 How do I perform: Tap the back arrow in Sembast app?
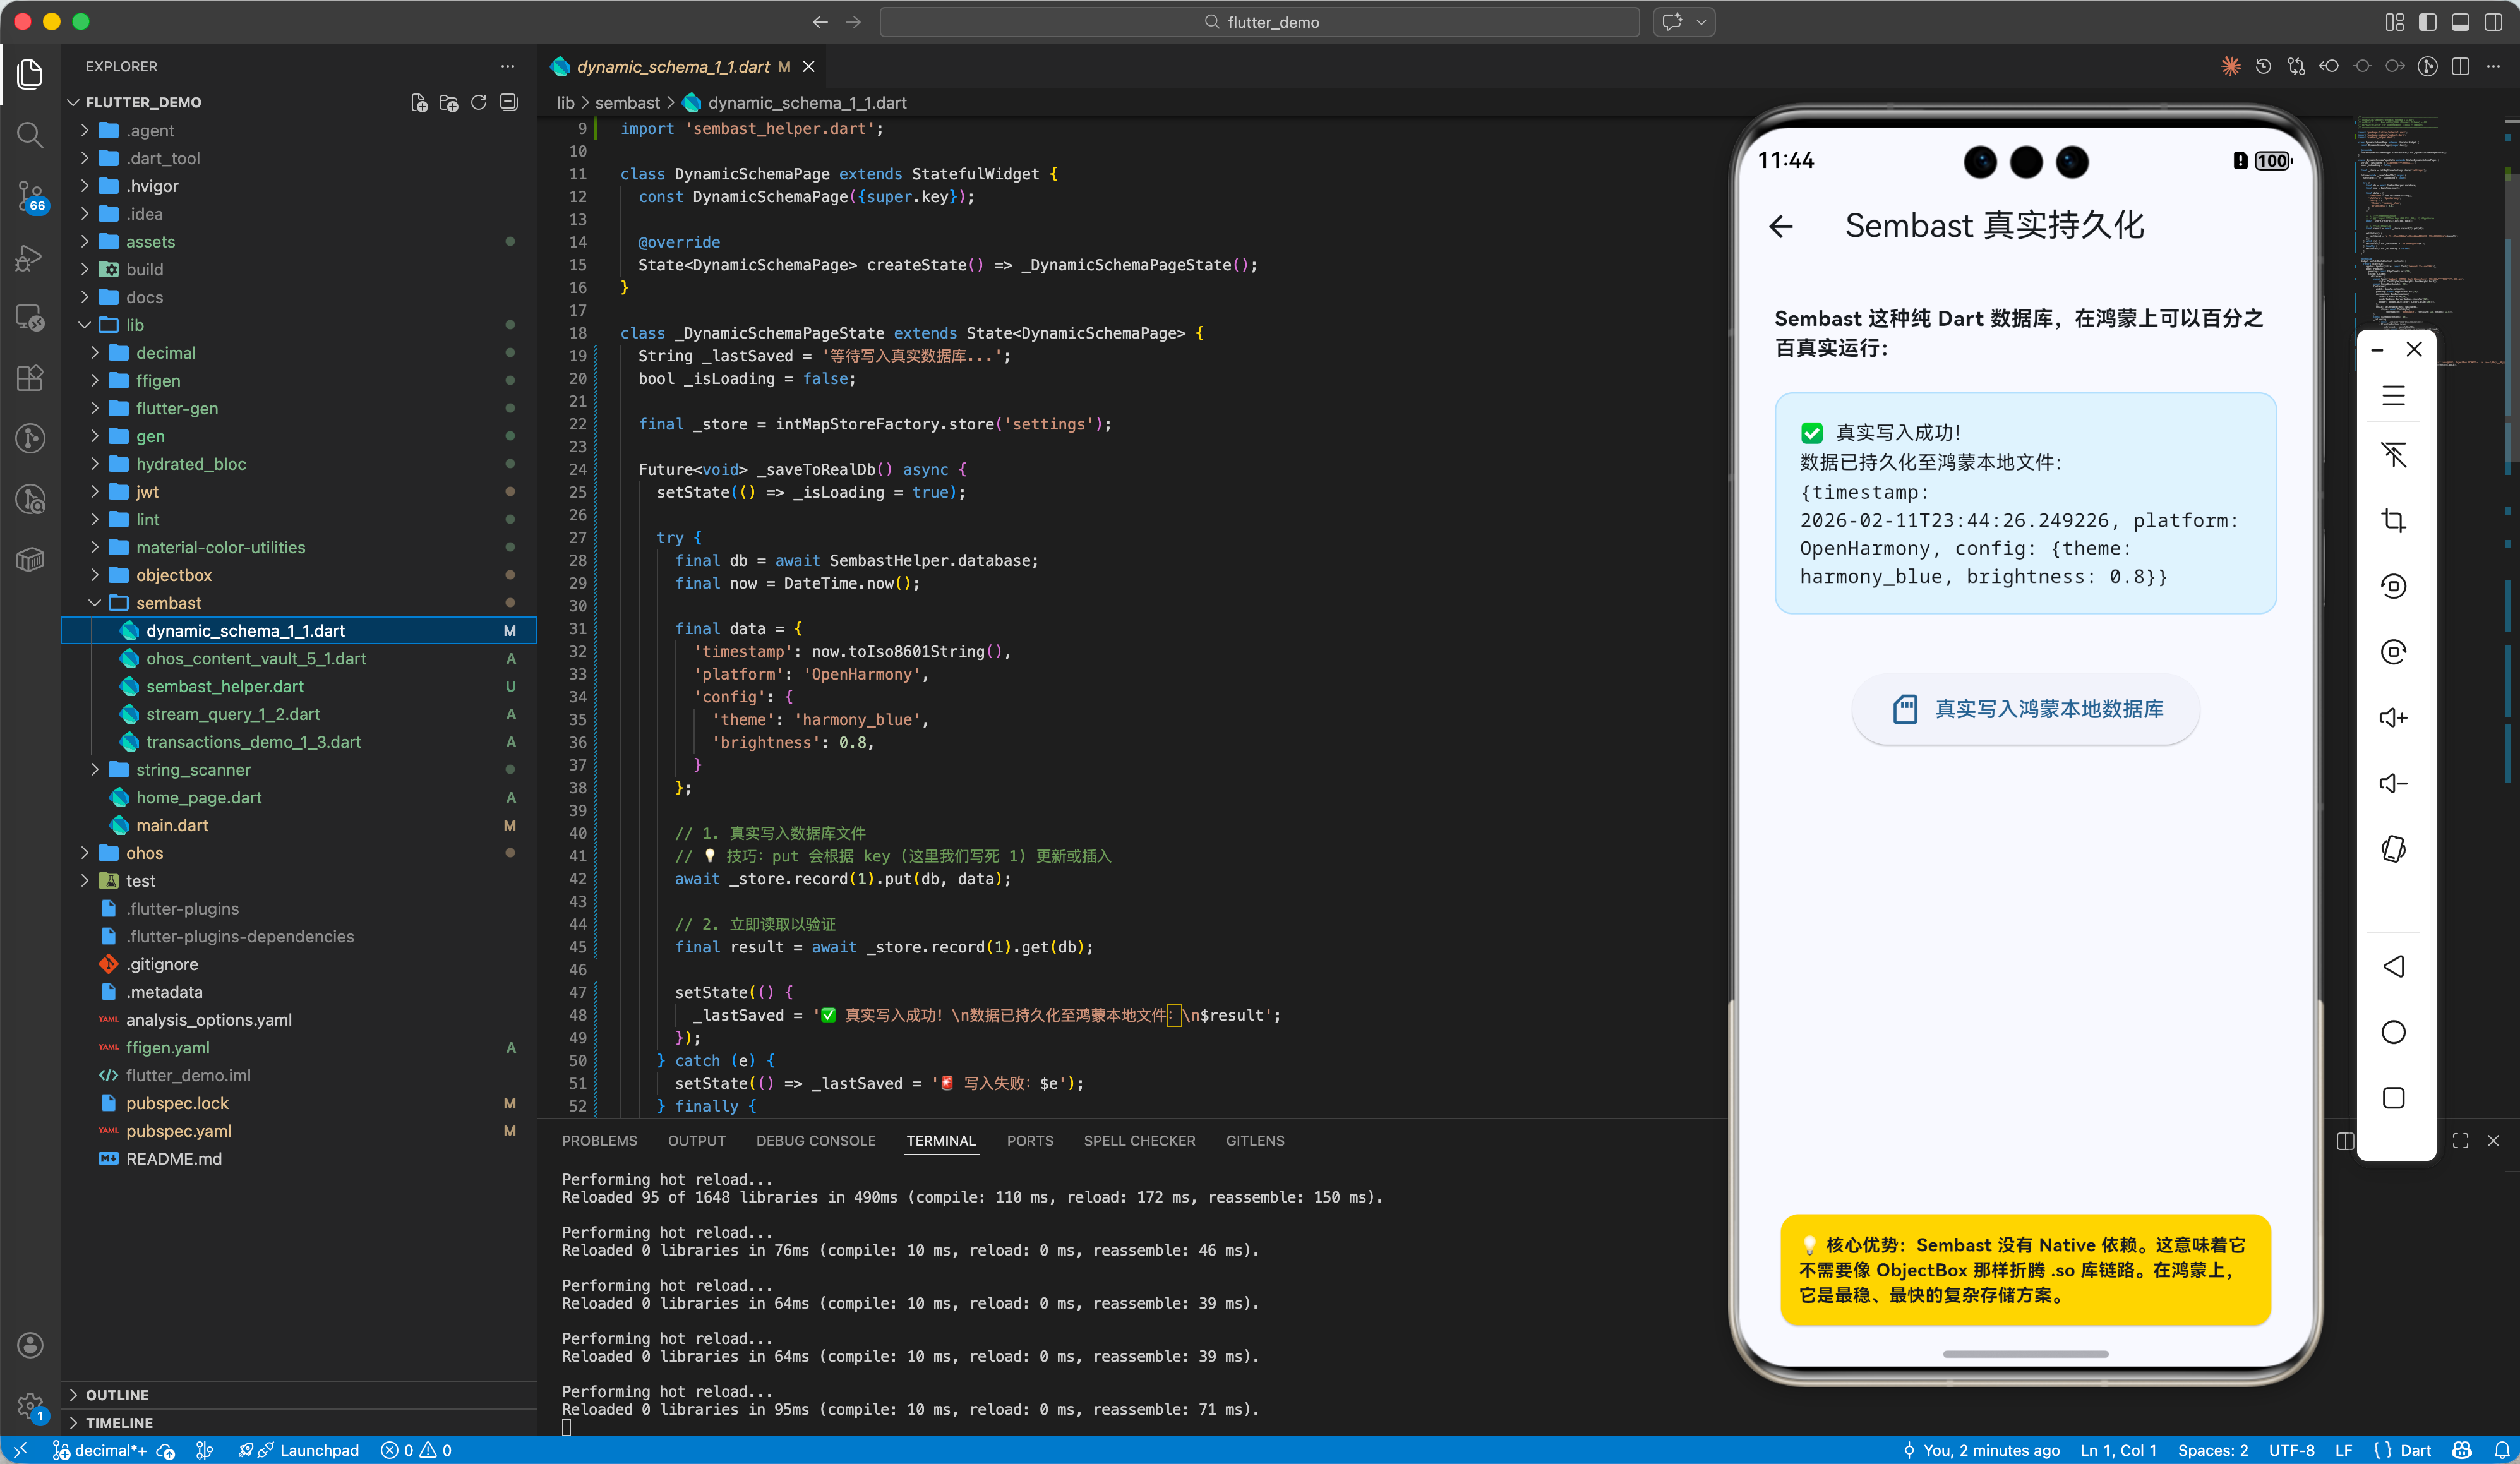(1781, 226)
